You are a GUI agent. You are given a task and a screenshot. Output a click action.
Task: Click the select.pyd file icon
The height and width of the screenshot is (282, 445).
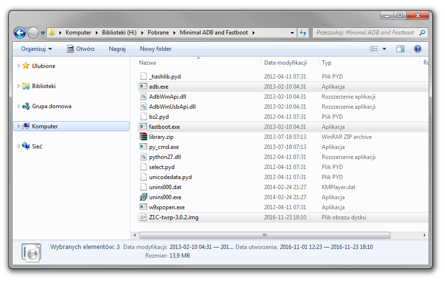tap(143, 167)
